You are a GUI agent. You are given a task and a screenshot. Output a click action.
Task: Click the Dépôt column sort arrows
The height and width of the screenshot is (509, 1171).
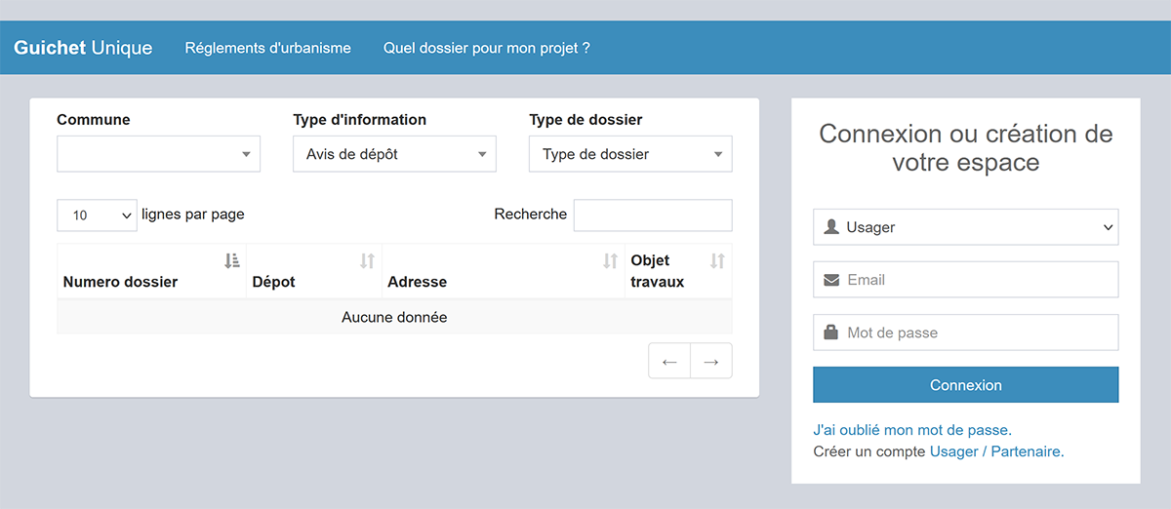pos(367,260)
